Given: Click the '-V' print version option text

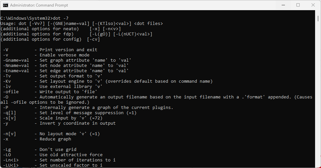Looking at the screenshot, I should click(6, 50).
